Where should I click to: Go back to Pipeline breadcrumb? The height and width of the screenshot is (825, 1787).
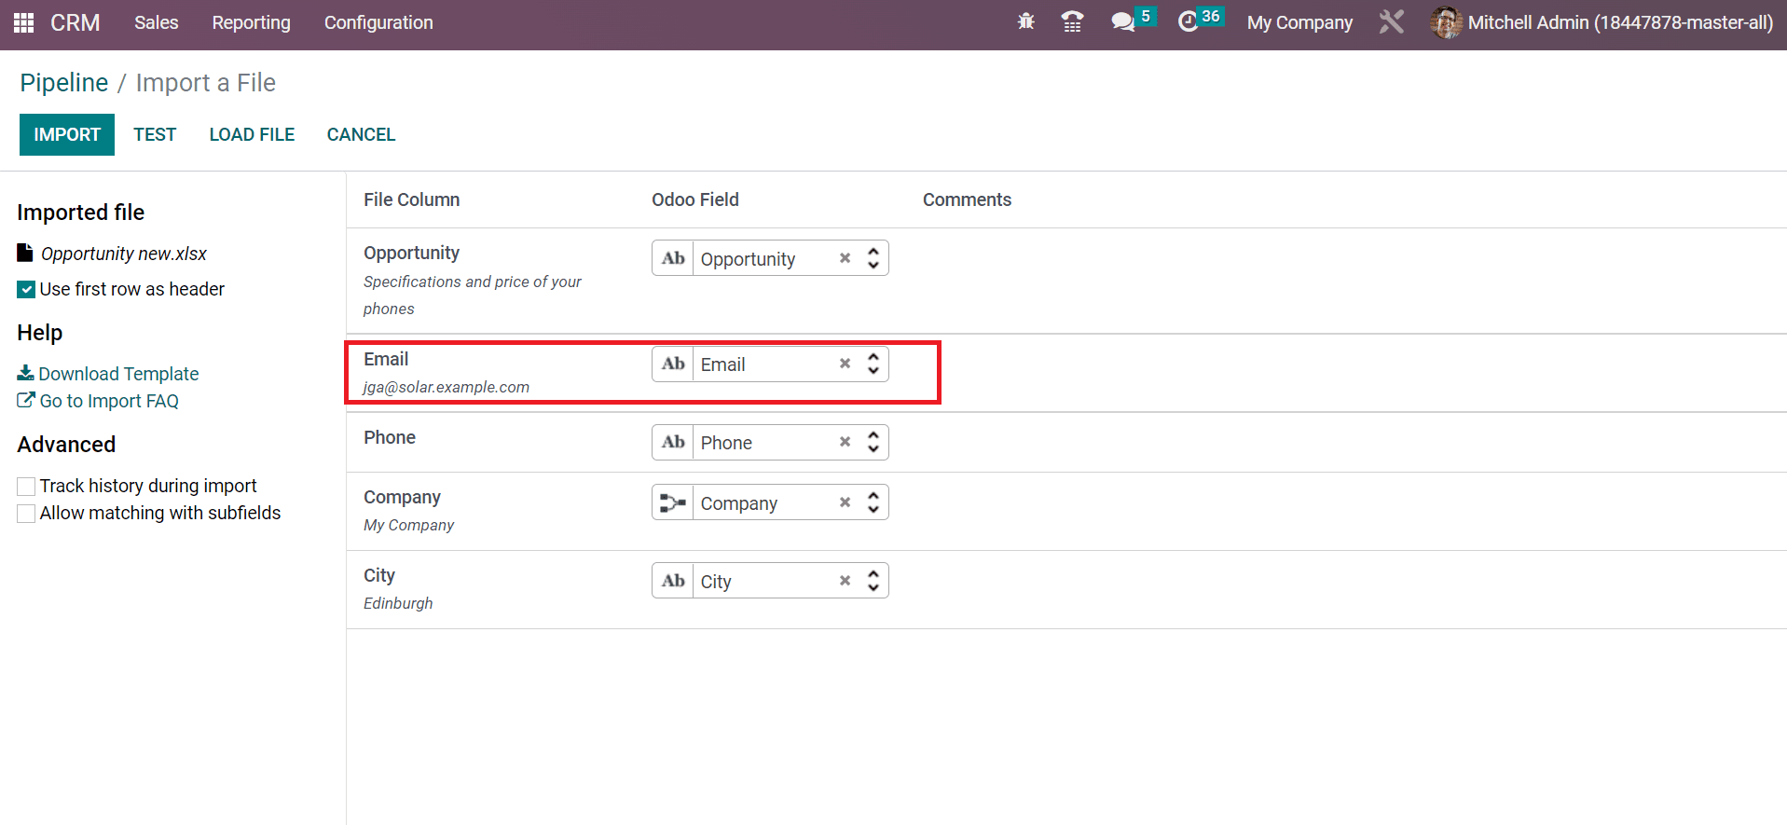(x=64, y=83)
